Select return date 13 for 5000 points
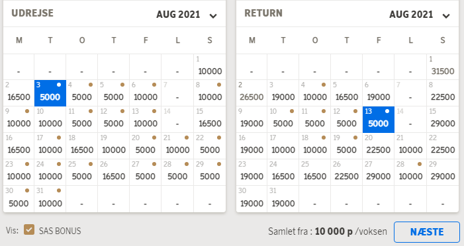The width and height of the screenshot is (464, 246). [378, 120]
